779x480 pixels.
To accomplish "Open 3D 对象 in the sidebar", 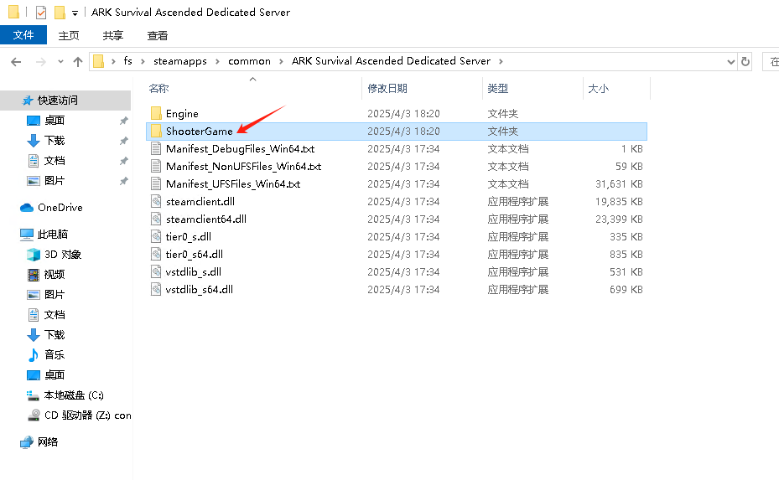I will pos(54,255).
